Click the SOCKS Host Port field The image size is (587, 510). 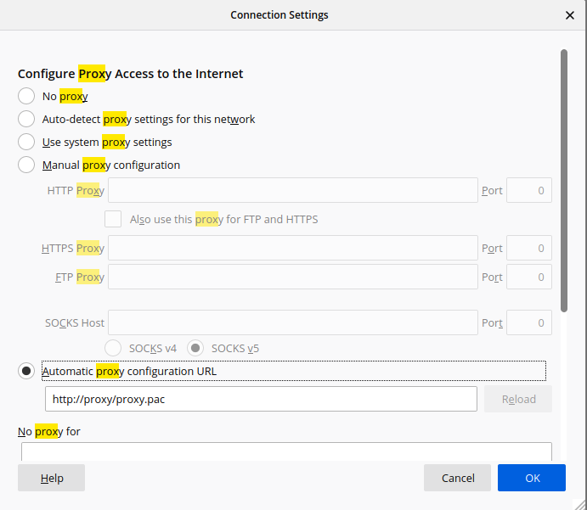click(x=528, y=322)
